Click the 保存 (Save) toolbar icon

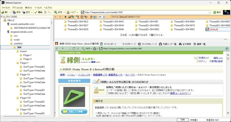click(17, 12)
